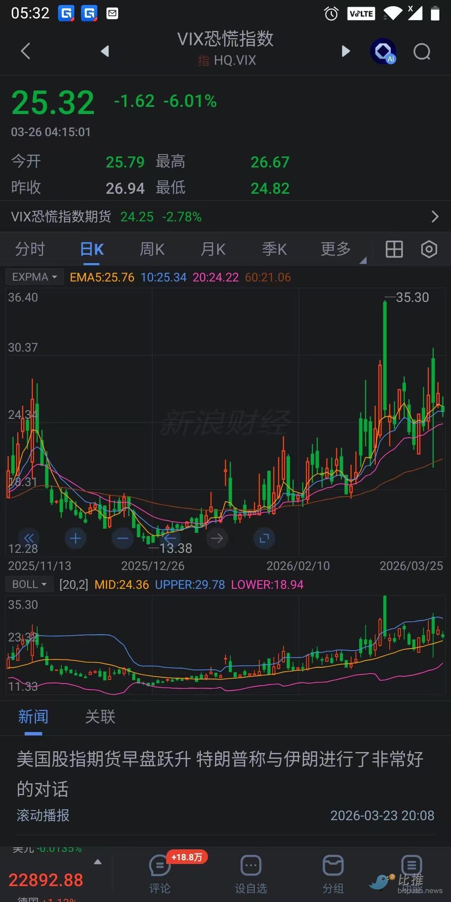The width and height of the screenshot is (451, 902).
Task: Select the 关联 tab
Action: (x=100, y=717)
